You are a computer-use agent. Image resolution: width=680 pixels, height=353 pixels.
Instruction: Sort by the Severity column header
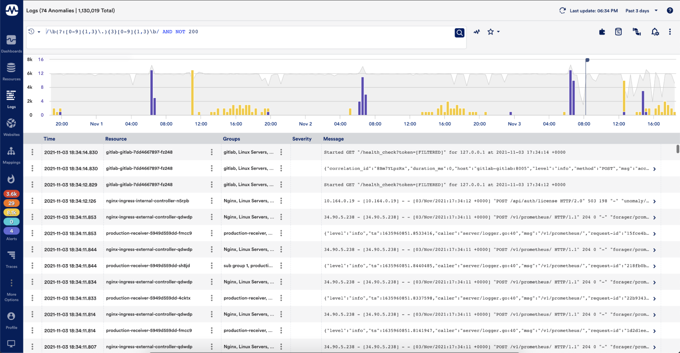point(302,139)
